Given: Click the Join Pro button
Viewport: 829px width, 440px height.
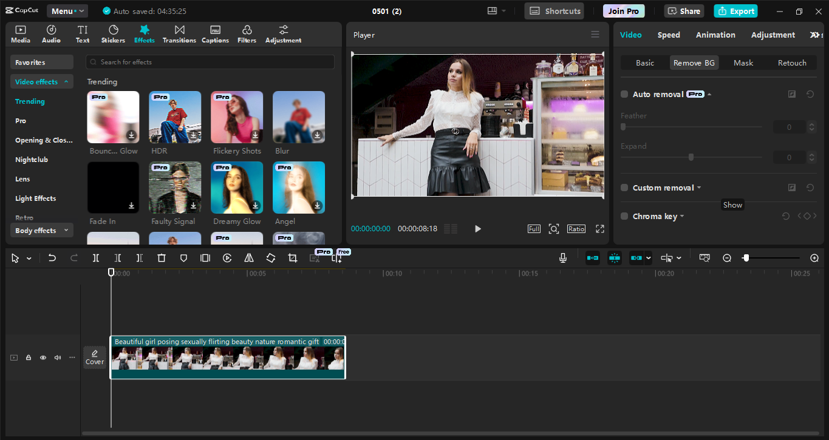Looking at the screenshot, I should [x=623, y=10].
